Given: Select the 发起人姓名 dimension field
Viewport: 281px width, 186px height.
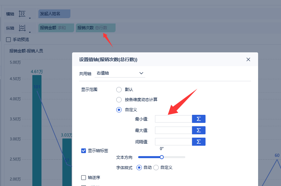Looking at the screenshot, I should coord(54,14).
